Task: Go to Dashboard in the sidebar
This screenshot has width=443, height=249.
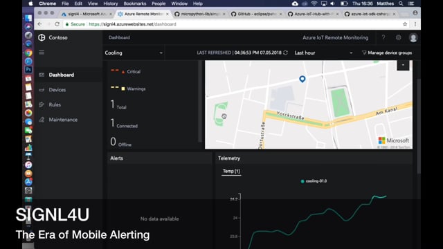Action: click(x=69, y=75)
